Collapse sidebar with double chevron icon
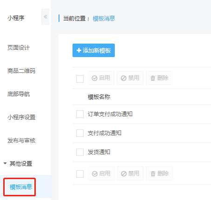211x200 pixels. (46, 17)
